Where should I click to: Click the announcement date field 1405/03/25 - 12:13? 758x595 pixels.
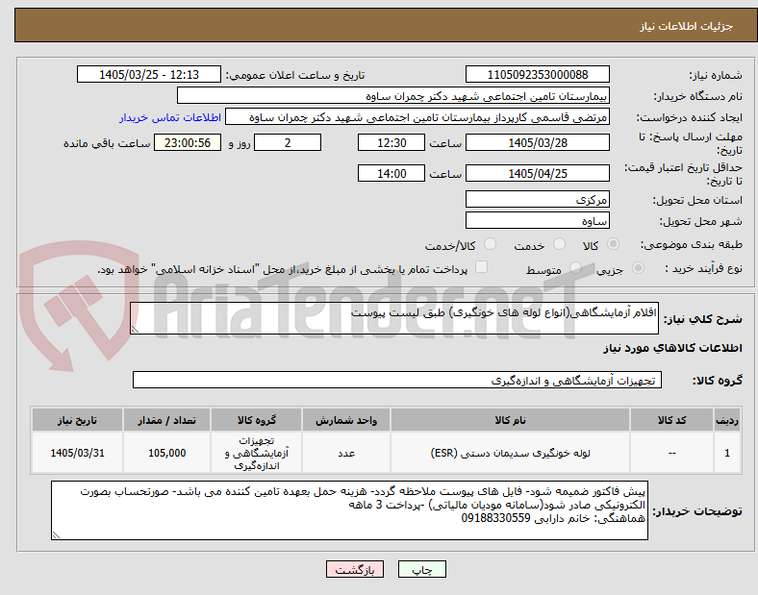coord(149,75)
